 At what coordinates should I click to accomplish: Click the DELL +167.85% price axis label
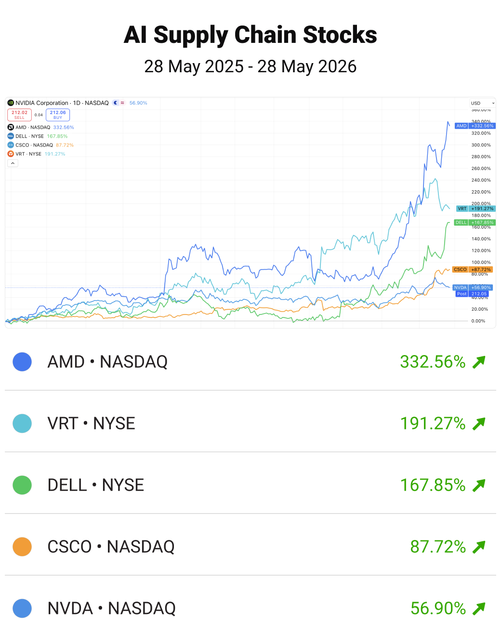tap(475, 223)
